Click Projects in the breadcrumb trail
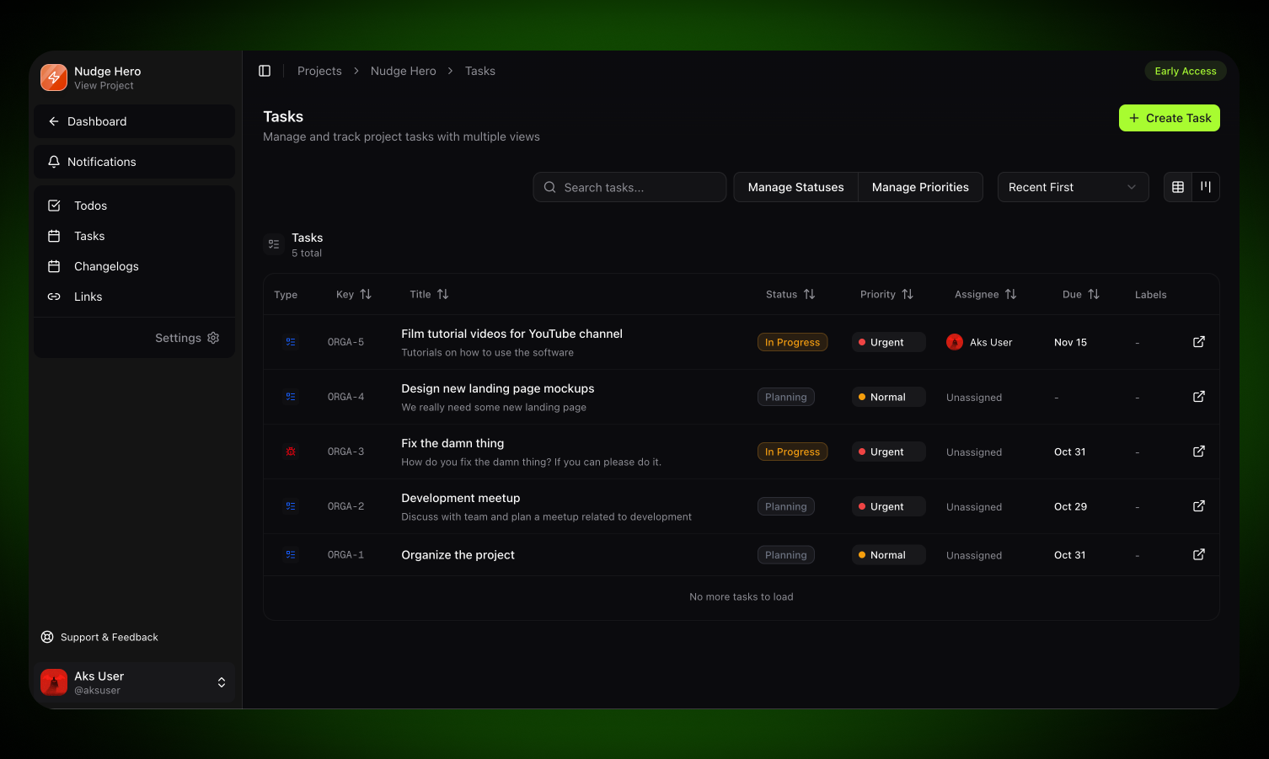 319,71
